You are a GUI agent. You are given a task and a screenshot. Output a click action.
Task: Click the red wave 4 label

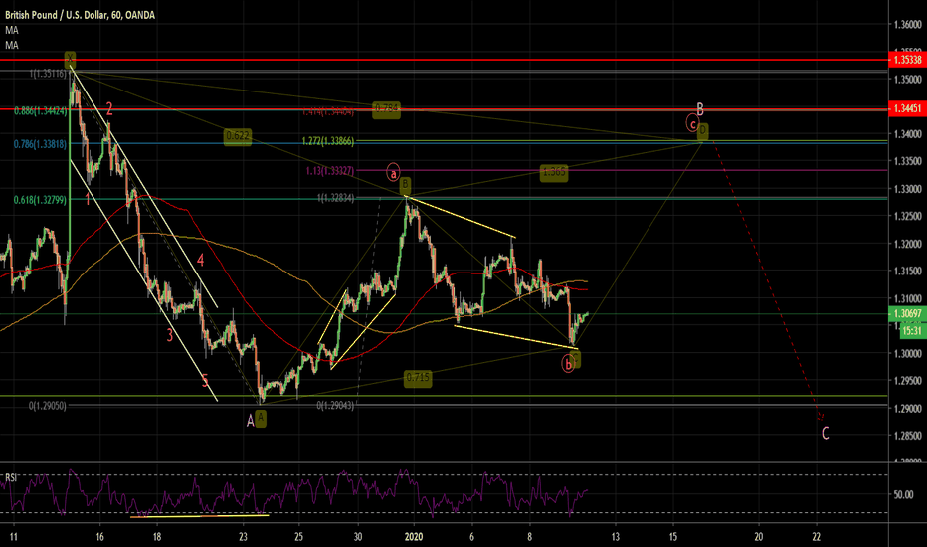[x=201, y=260]
